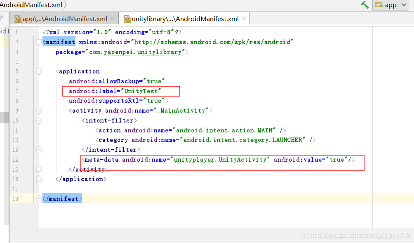Click the file icon on the app manifest tab
Image resolution: width=414 pixels, height=243 pixels.
pos(18,19)
